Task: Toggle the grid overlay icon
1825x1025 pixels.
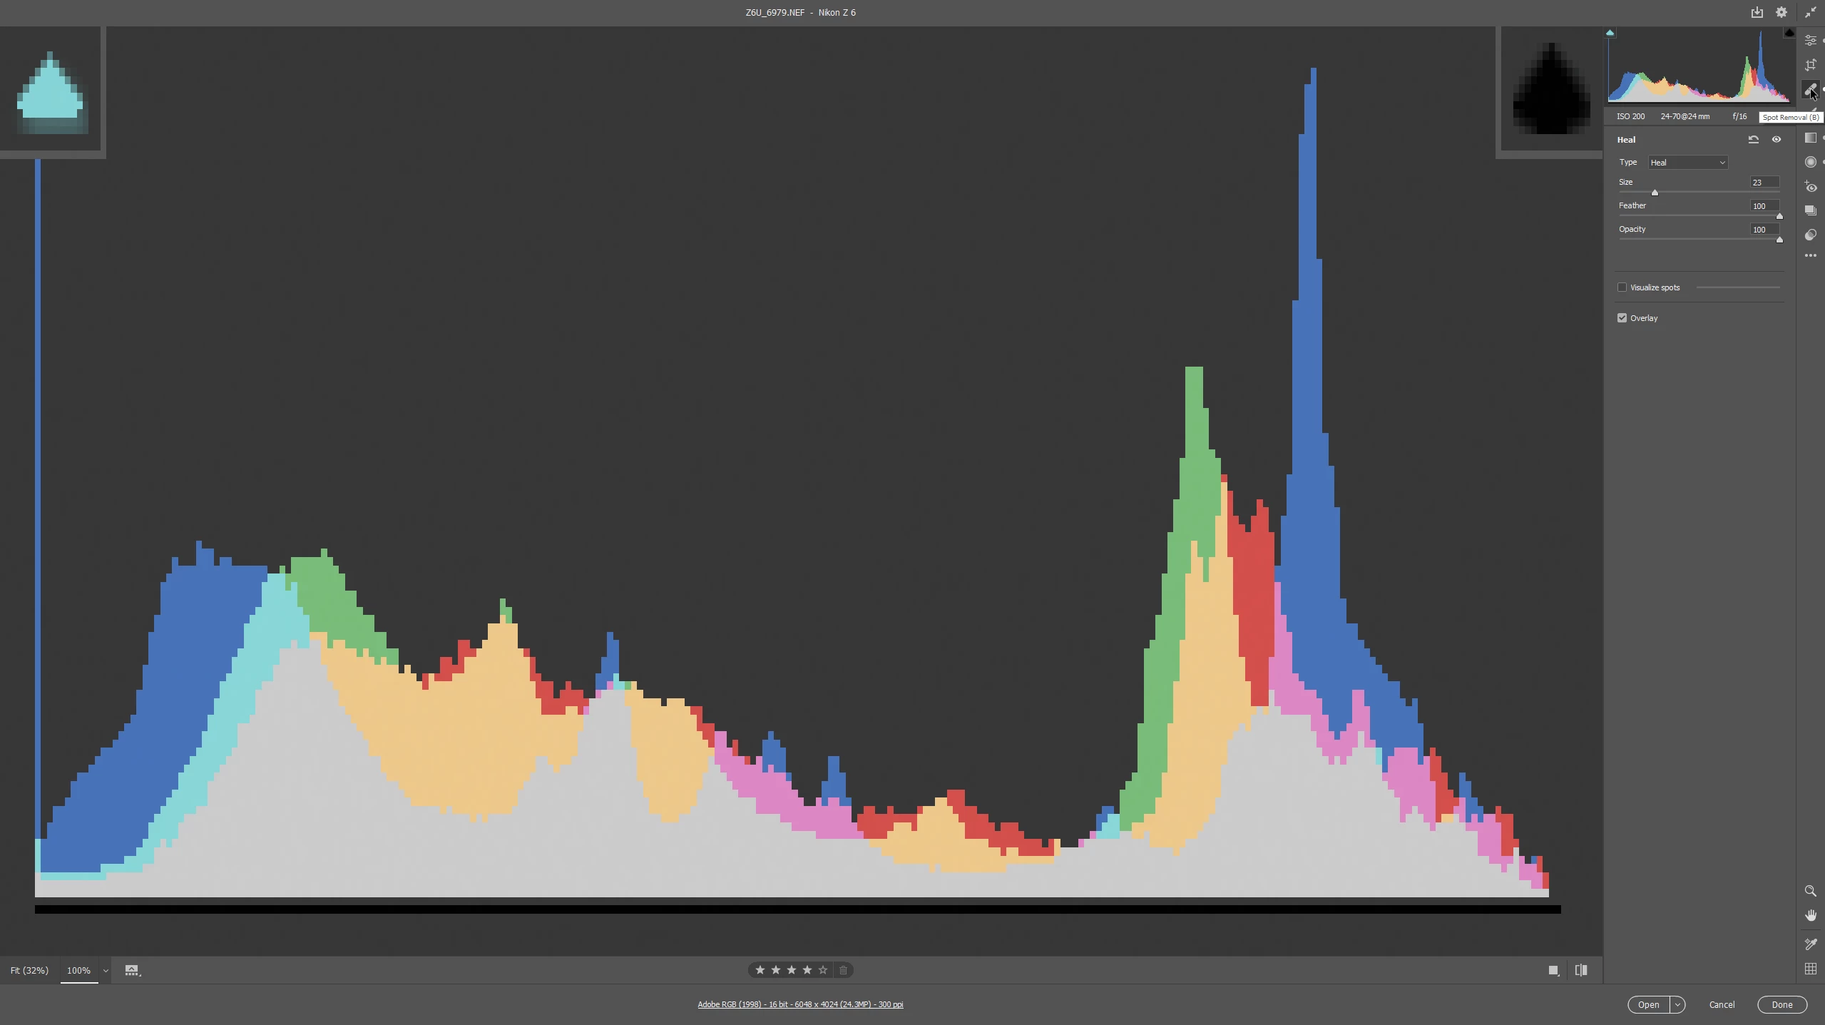Action: [1810, 969]
